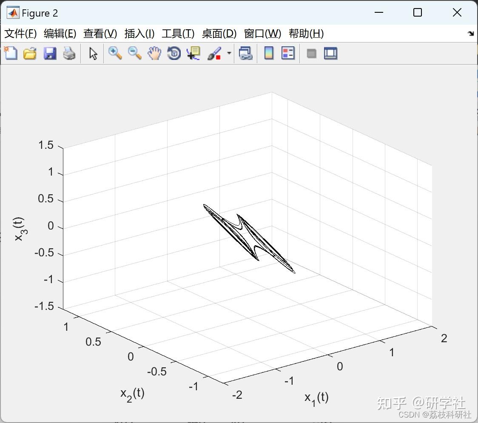Open the 文件(F) menu
Screen dimensions: 478x423
tap(20, 34)
